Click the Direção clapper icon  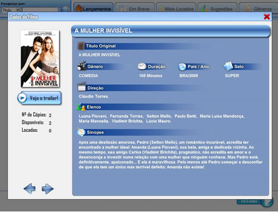82,86
